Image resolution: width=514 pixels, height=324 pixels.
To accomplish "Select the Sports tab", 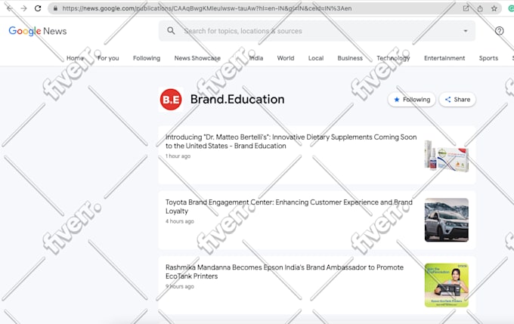I will click(488, 58).
